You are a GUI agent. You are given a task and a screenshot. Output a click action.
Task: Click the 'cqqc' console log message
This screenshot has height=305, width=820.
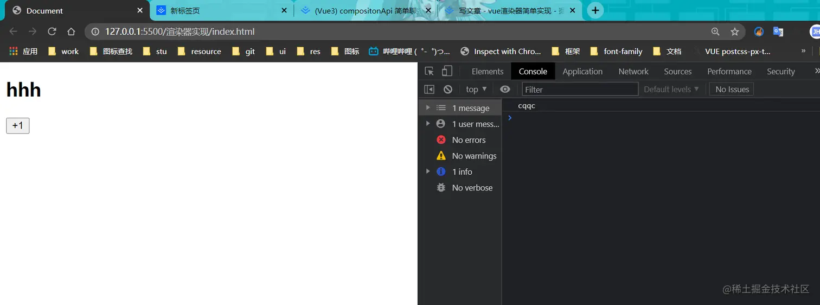point(527,106)
